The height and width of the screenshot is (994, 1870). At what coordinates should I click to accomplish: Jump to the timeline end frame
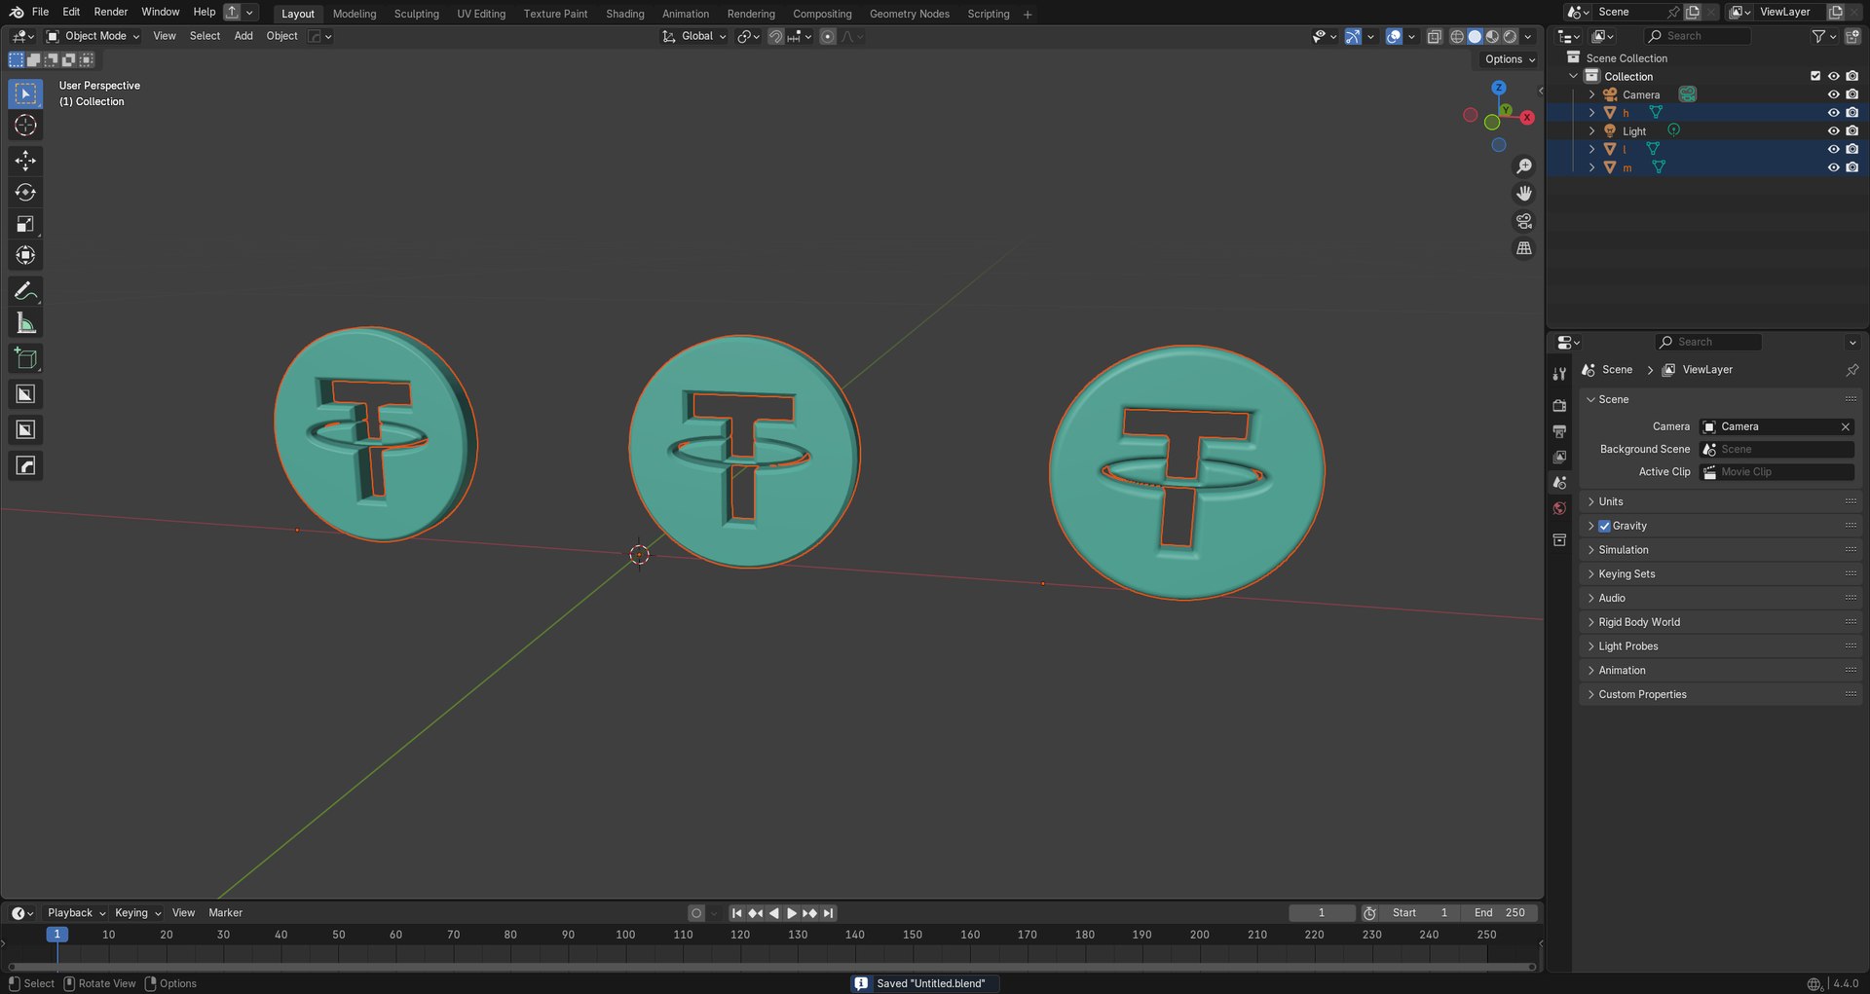[828, 913]
